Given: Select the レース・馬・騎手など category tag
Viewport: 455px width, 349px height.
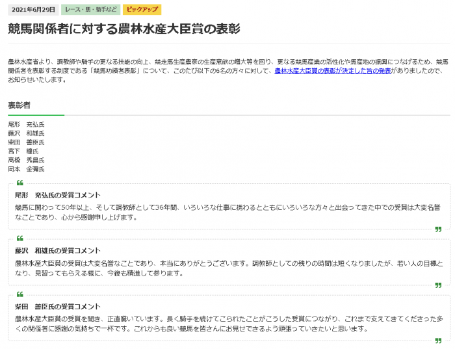Looking at the screenshot, I should pos(90,10).
